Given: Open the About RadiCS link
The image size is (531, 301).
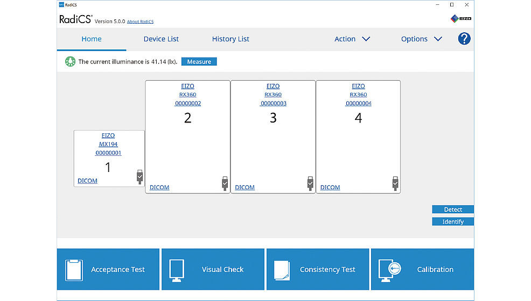Looking at the screenshot, I should [x=140, y=21].
